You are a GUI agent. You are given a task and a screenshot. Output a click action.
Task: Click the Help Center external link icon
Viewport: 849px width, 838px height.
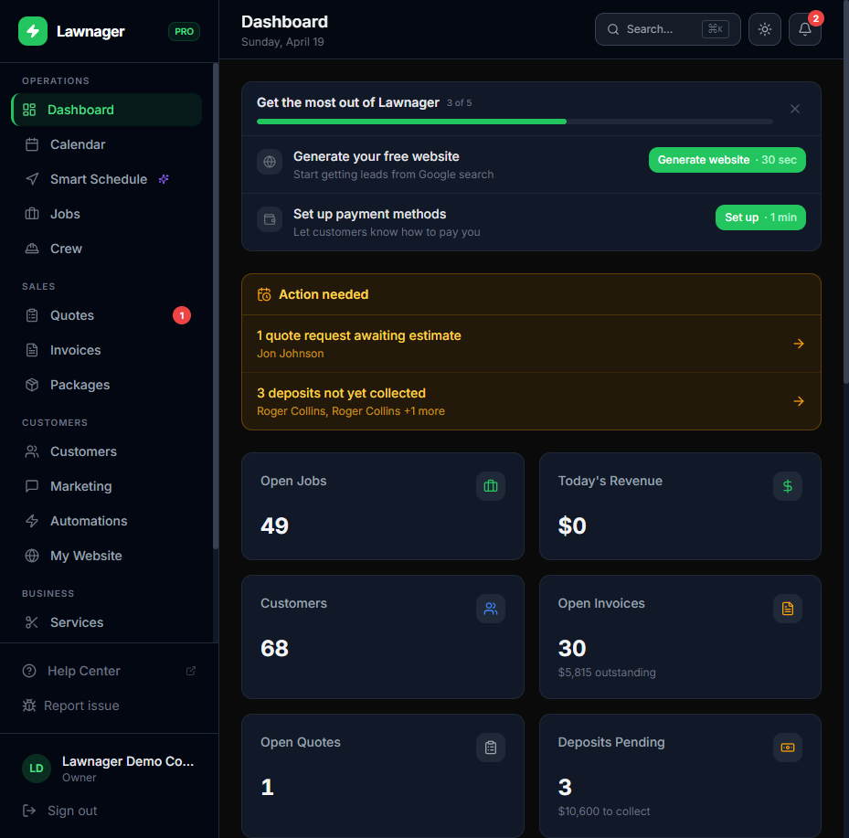pos(191,671)
